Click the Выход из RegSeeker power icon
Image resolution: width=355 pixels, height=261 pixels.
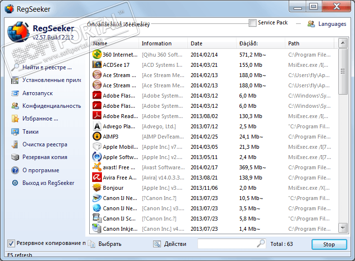[15, 182]
